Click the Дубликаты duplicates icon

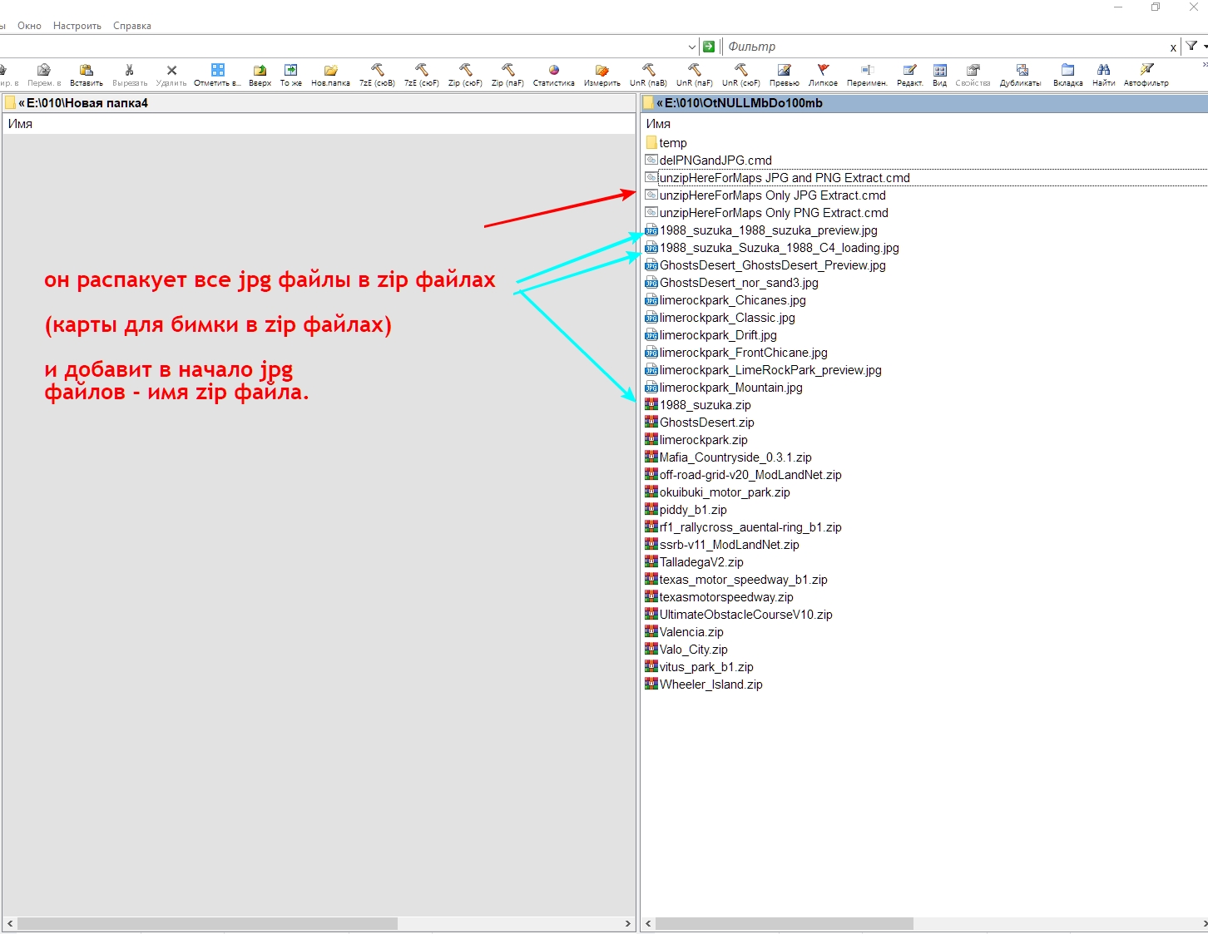[x=1022, y=70]
